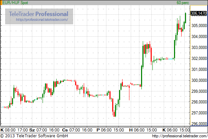
Task: Click the 298,0000 price axis label
Action: (199, 102)
